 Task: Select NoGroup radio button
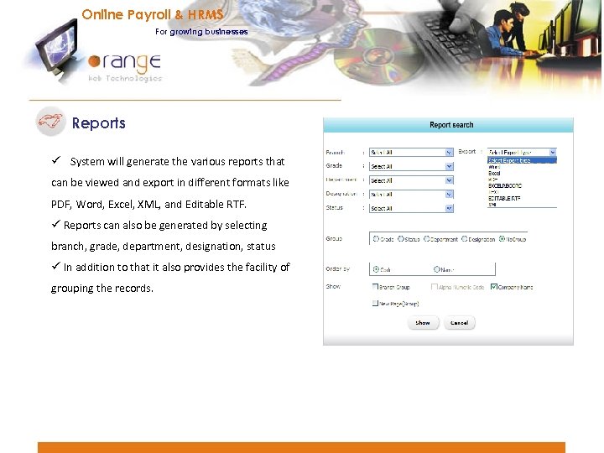502,239
